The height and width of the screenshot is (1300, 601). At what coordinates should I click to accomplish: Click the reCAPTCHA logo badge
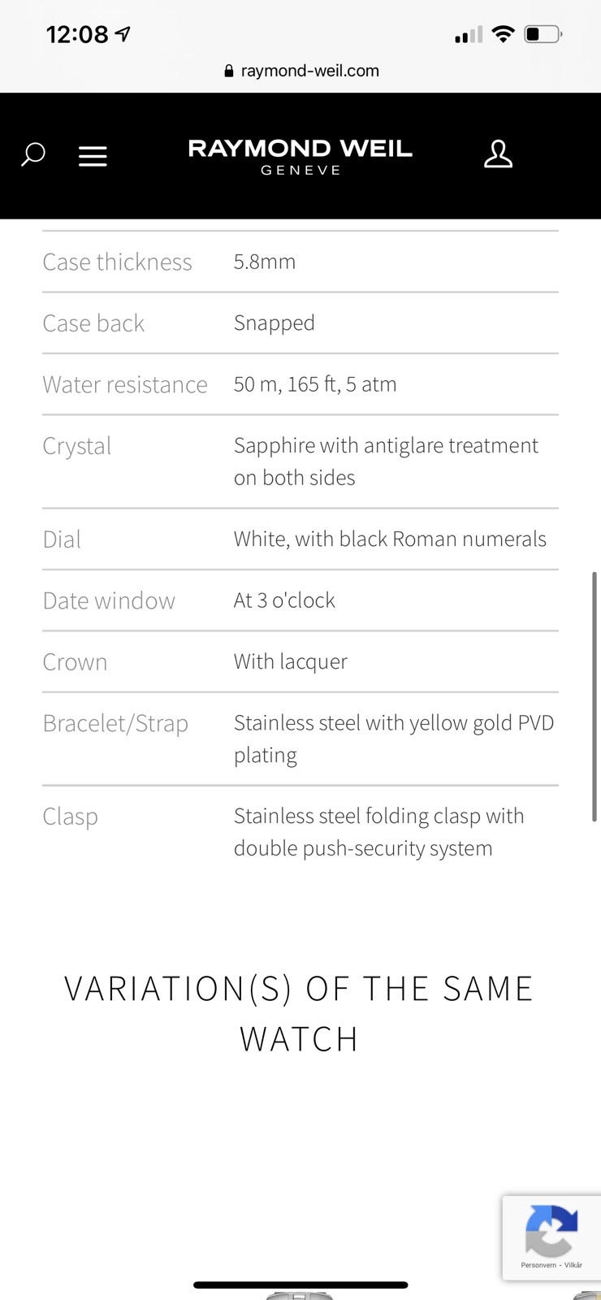click(551, 1230)
